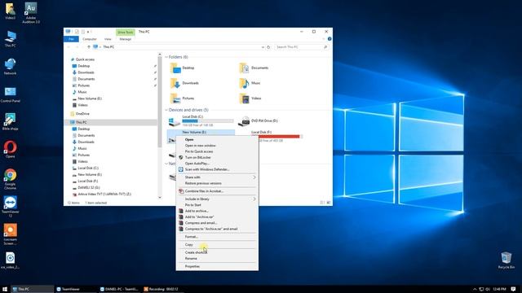Switch to large icons view button
This screenshot has height=293, width=522.
(x=328, y=203)
